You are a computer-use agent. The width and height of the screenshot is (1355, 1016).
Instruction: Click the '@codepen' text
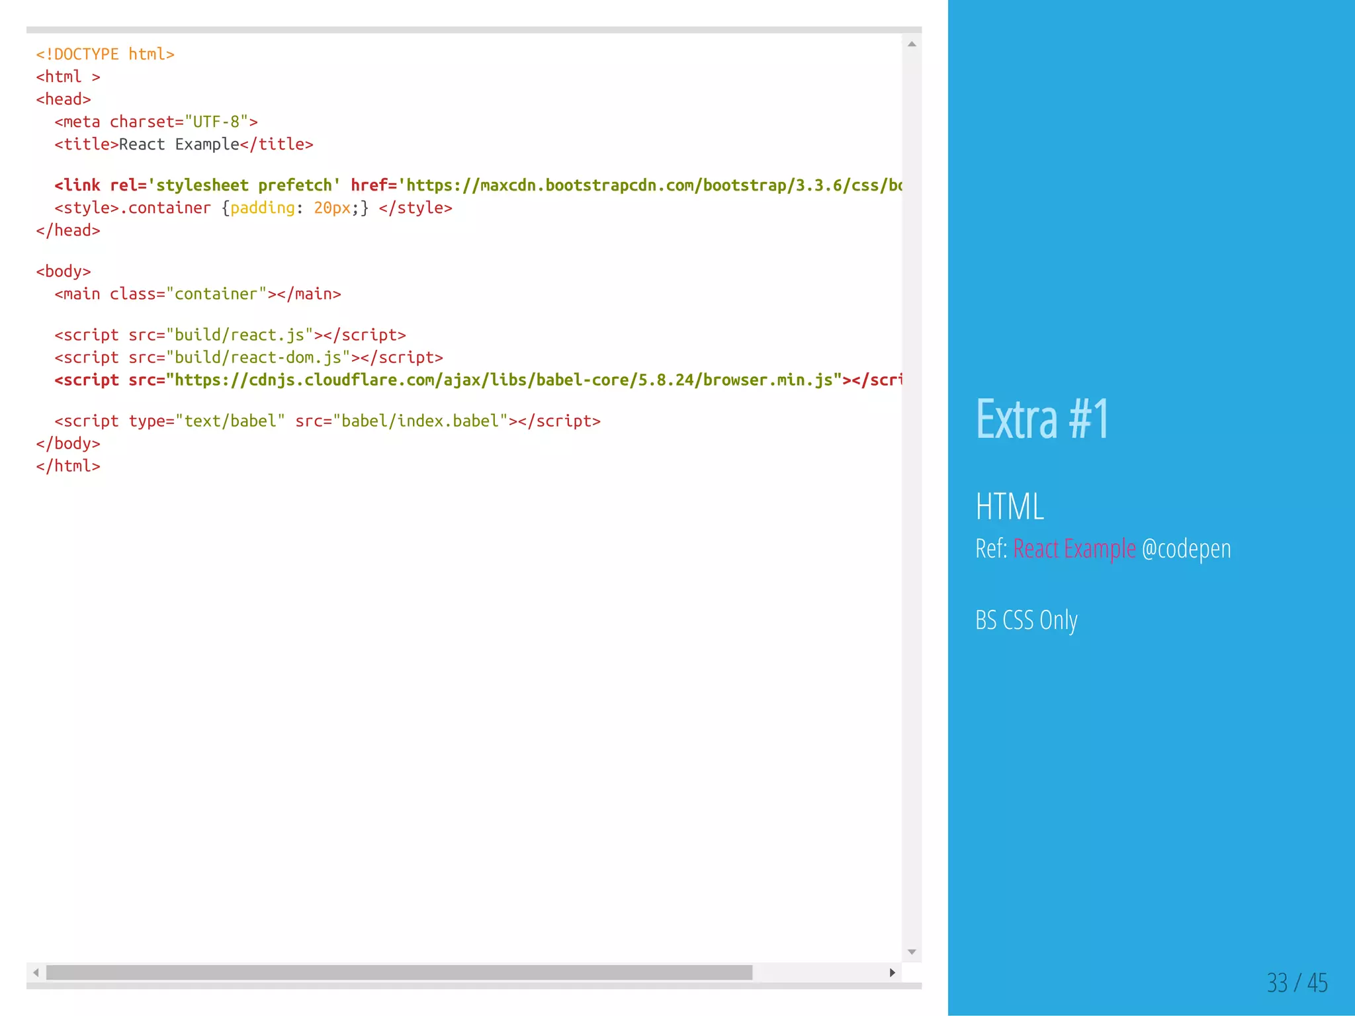click(x=1186, y=549)
